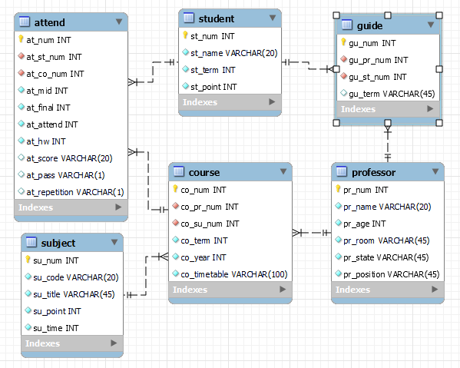Viewport: 460px width, 368px height.
Task: Click the guide table top-left resize handle
Action: pos(336,15)
